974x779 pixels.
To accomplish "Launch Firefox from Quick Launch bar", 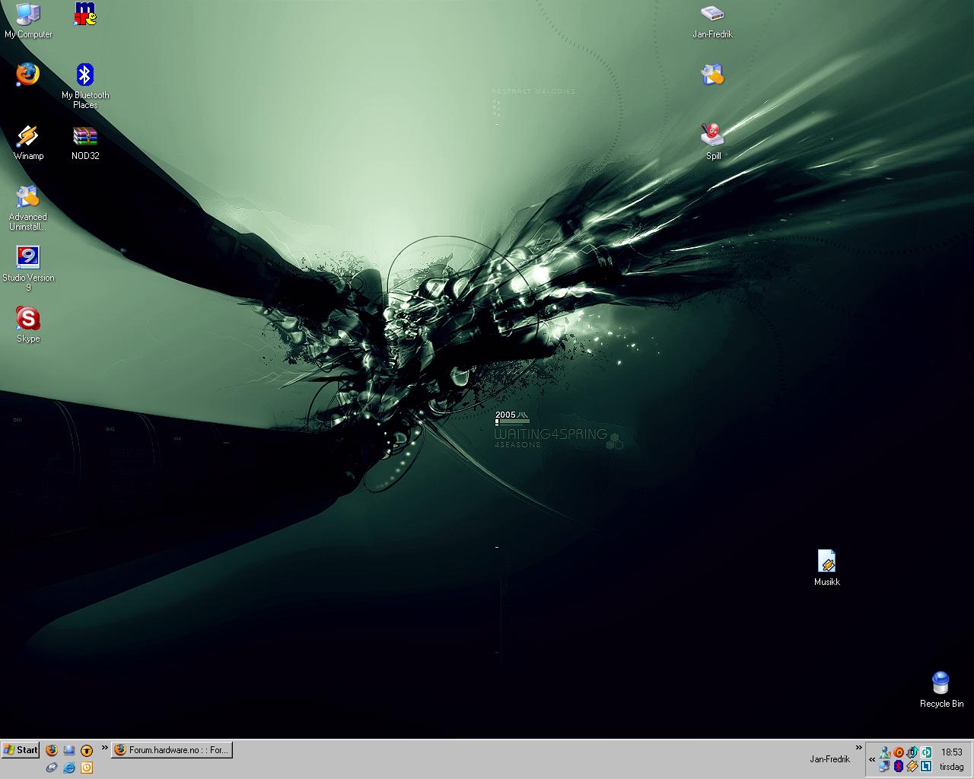I will [52, 750].
